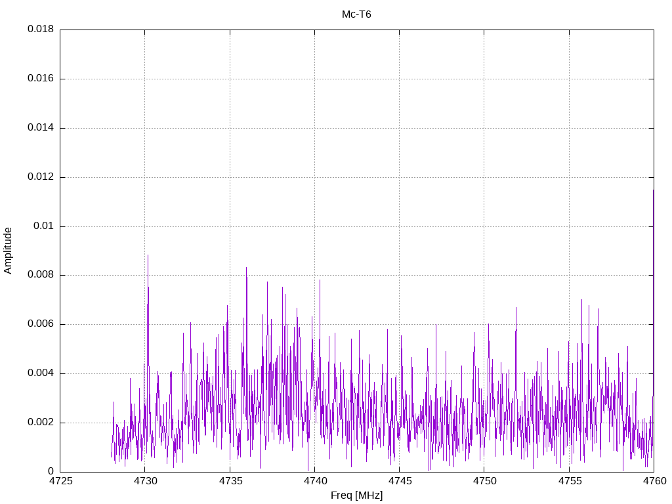
Task: Click the 0.01 y-axis tick label
Action: point(44,226)
